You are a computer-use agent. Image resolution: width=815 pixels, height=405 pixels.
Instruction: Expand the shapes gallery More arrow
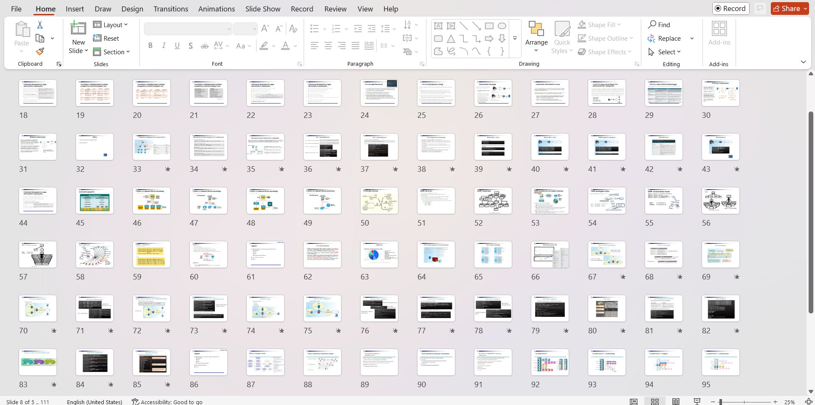[515, 38]
